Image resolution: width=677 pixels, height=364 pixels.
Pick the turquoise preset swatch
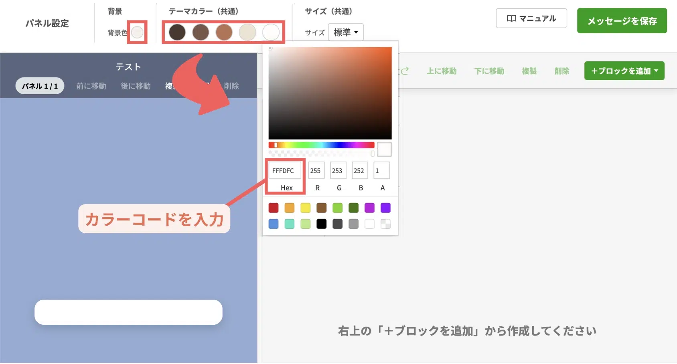(290, 224)
